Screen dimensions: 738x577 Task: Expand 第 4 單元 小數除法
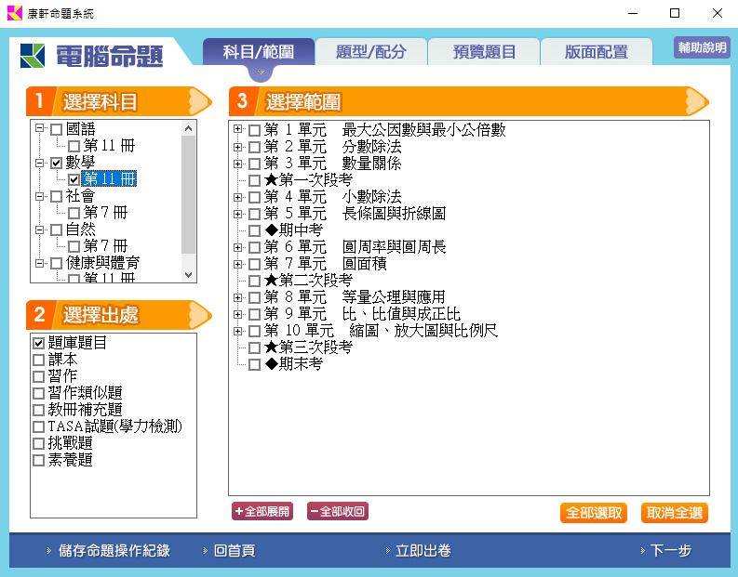tap(237, 197)
